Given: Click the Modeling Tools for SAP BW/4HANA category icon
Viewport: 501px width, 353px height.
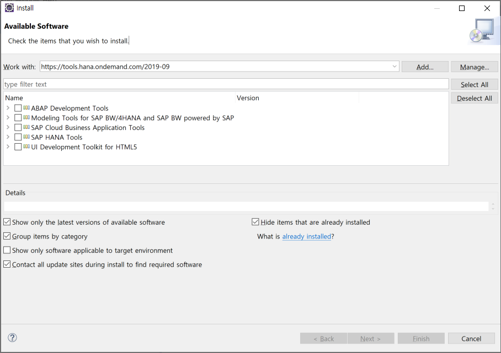Looking at the screenshot, I should coord(26,117).
